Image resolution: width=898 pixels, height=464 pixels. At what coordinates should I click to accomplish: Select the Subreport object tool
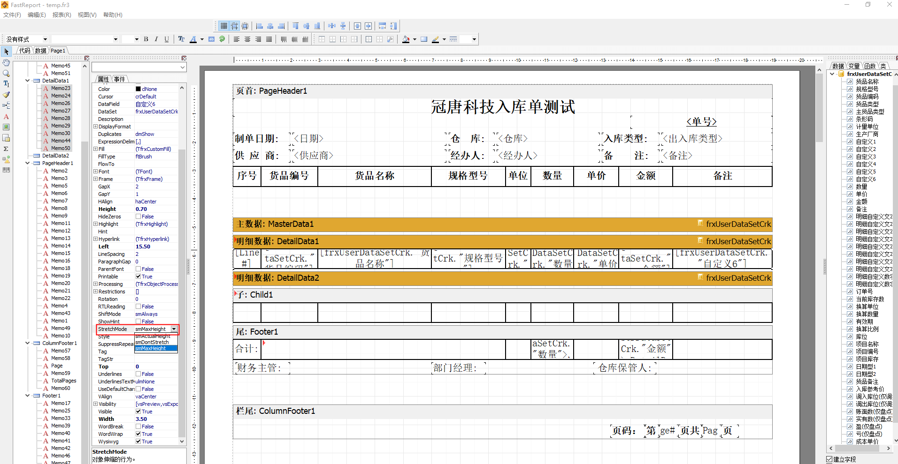6,138
